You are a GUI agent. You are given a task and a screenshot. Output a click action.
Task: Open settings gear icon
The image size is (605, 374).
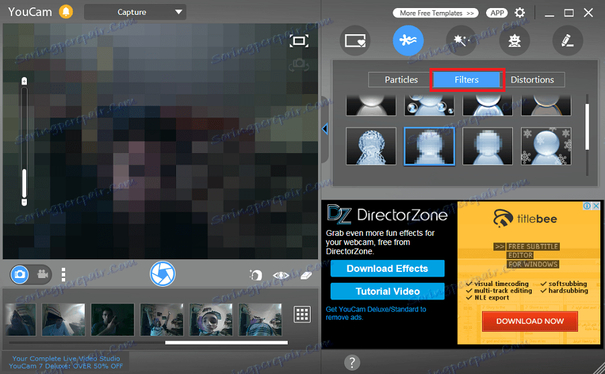pos(520,13)
